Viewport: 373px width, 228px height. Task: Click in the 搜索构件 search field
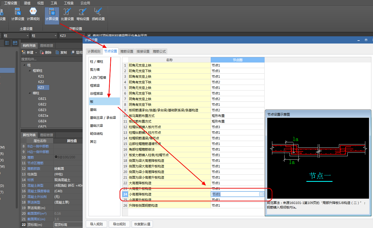(52, 59)
